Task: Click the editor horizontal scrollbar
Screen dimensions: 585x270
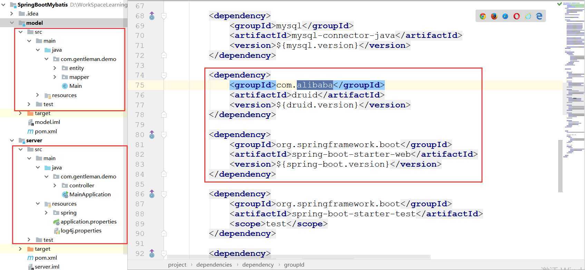Action: pos(299,257)
